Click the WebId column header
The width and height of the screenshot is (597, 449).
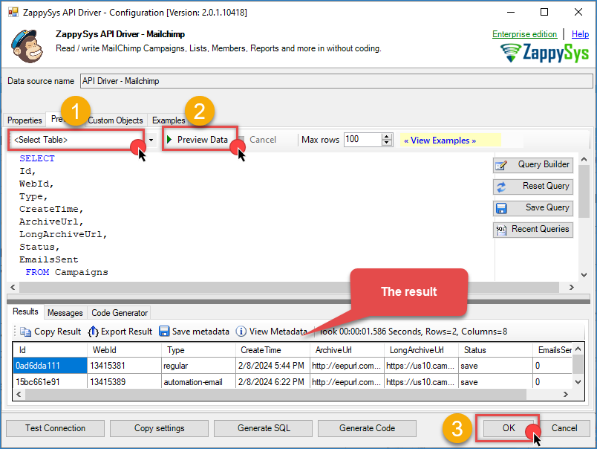124,350
